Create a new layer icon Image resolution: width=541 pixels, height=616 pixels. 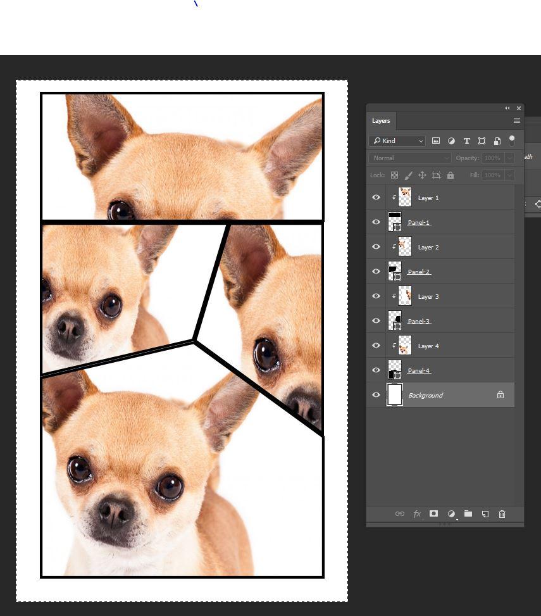coord(485,514)
